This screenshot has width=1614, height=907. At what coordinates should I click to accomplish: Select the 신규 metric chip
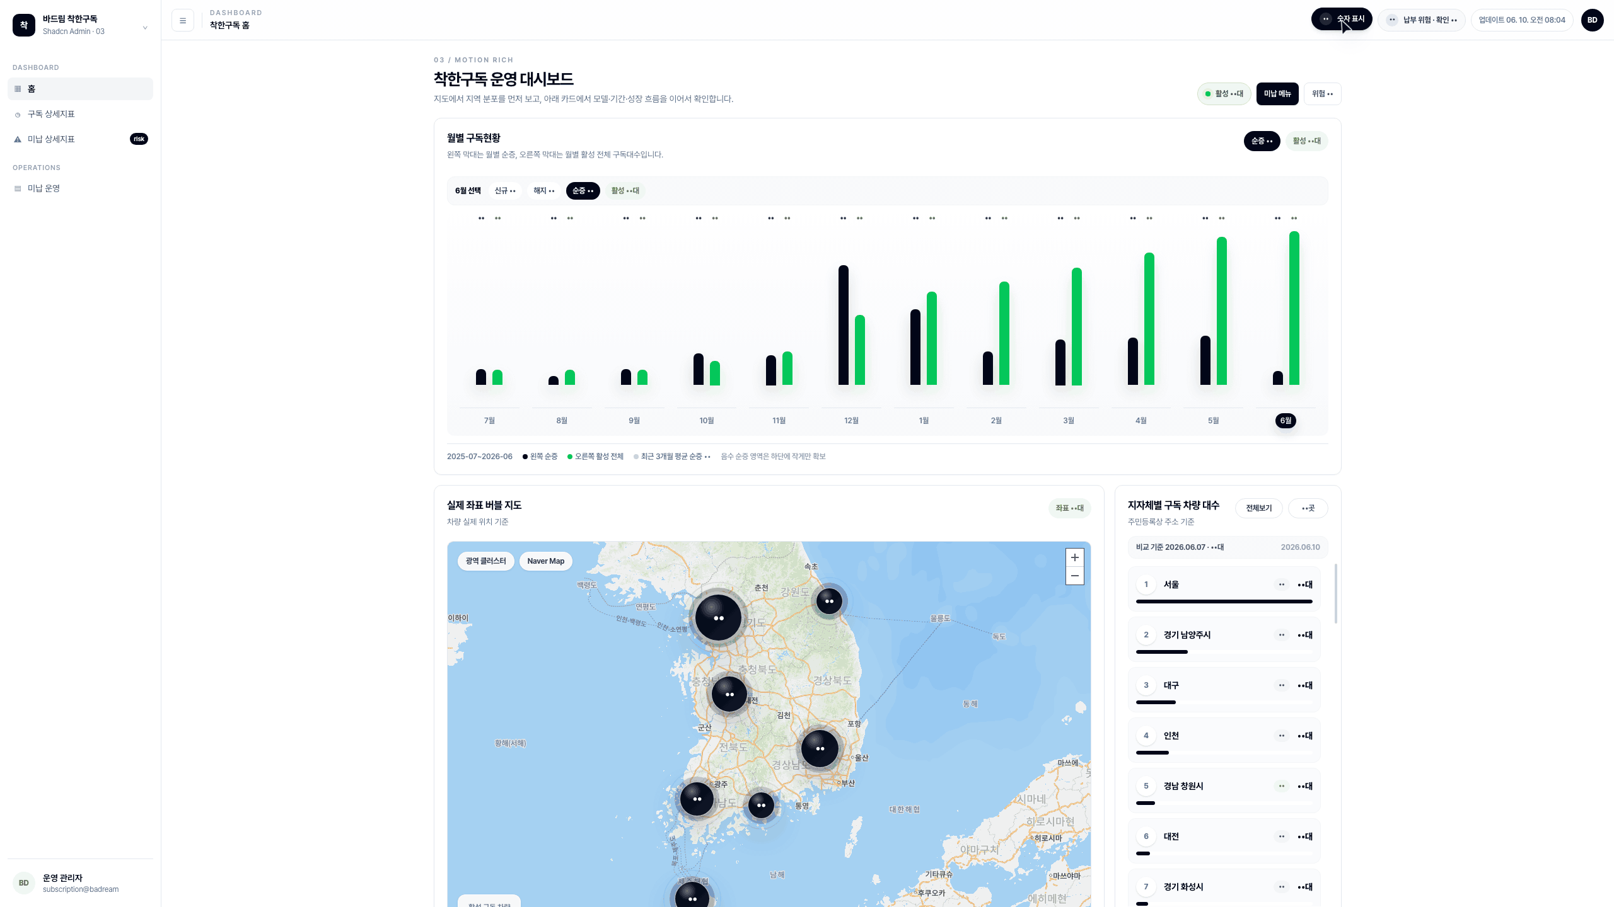point(505,191)
